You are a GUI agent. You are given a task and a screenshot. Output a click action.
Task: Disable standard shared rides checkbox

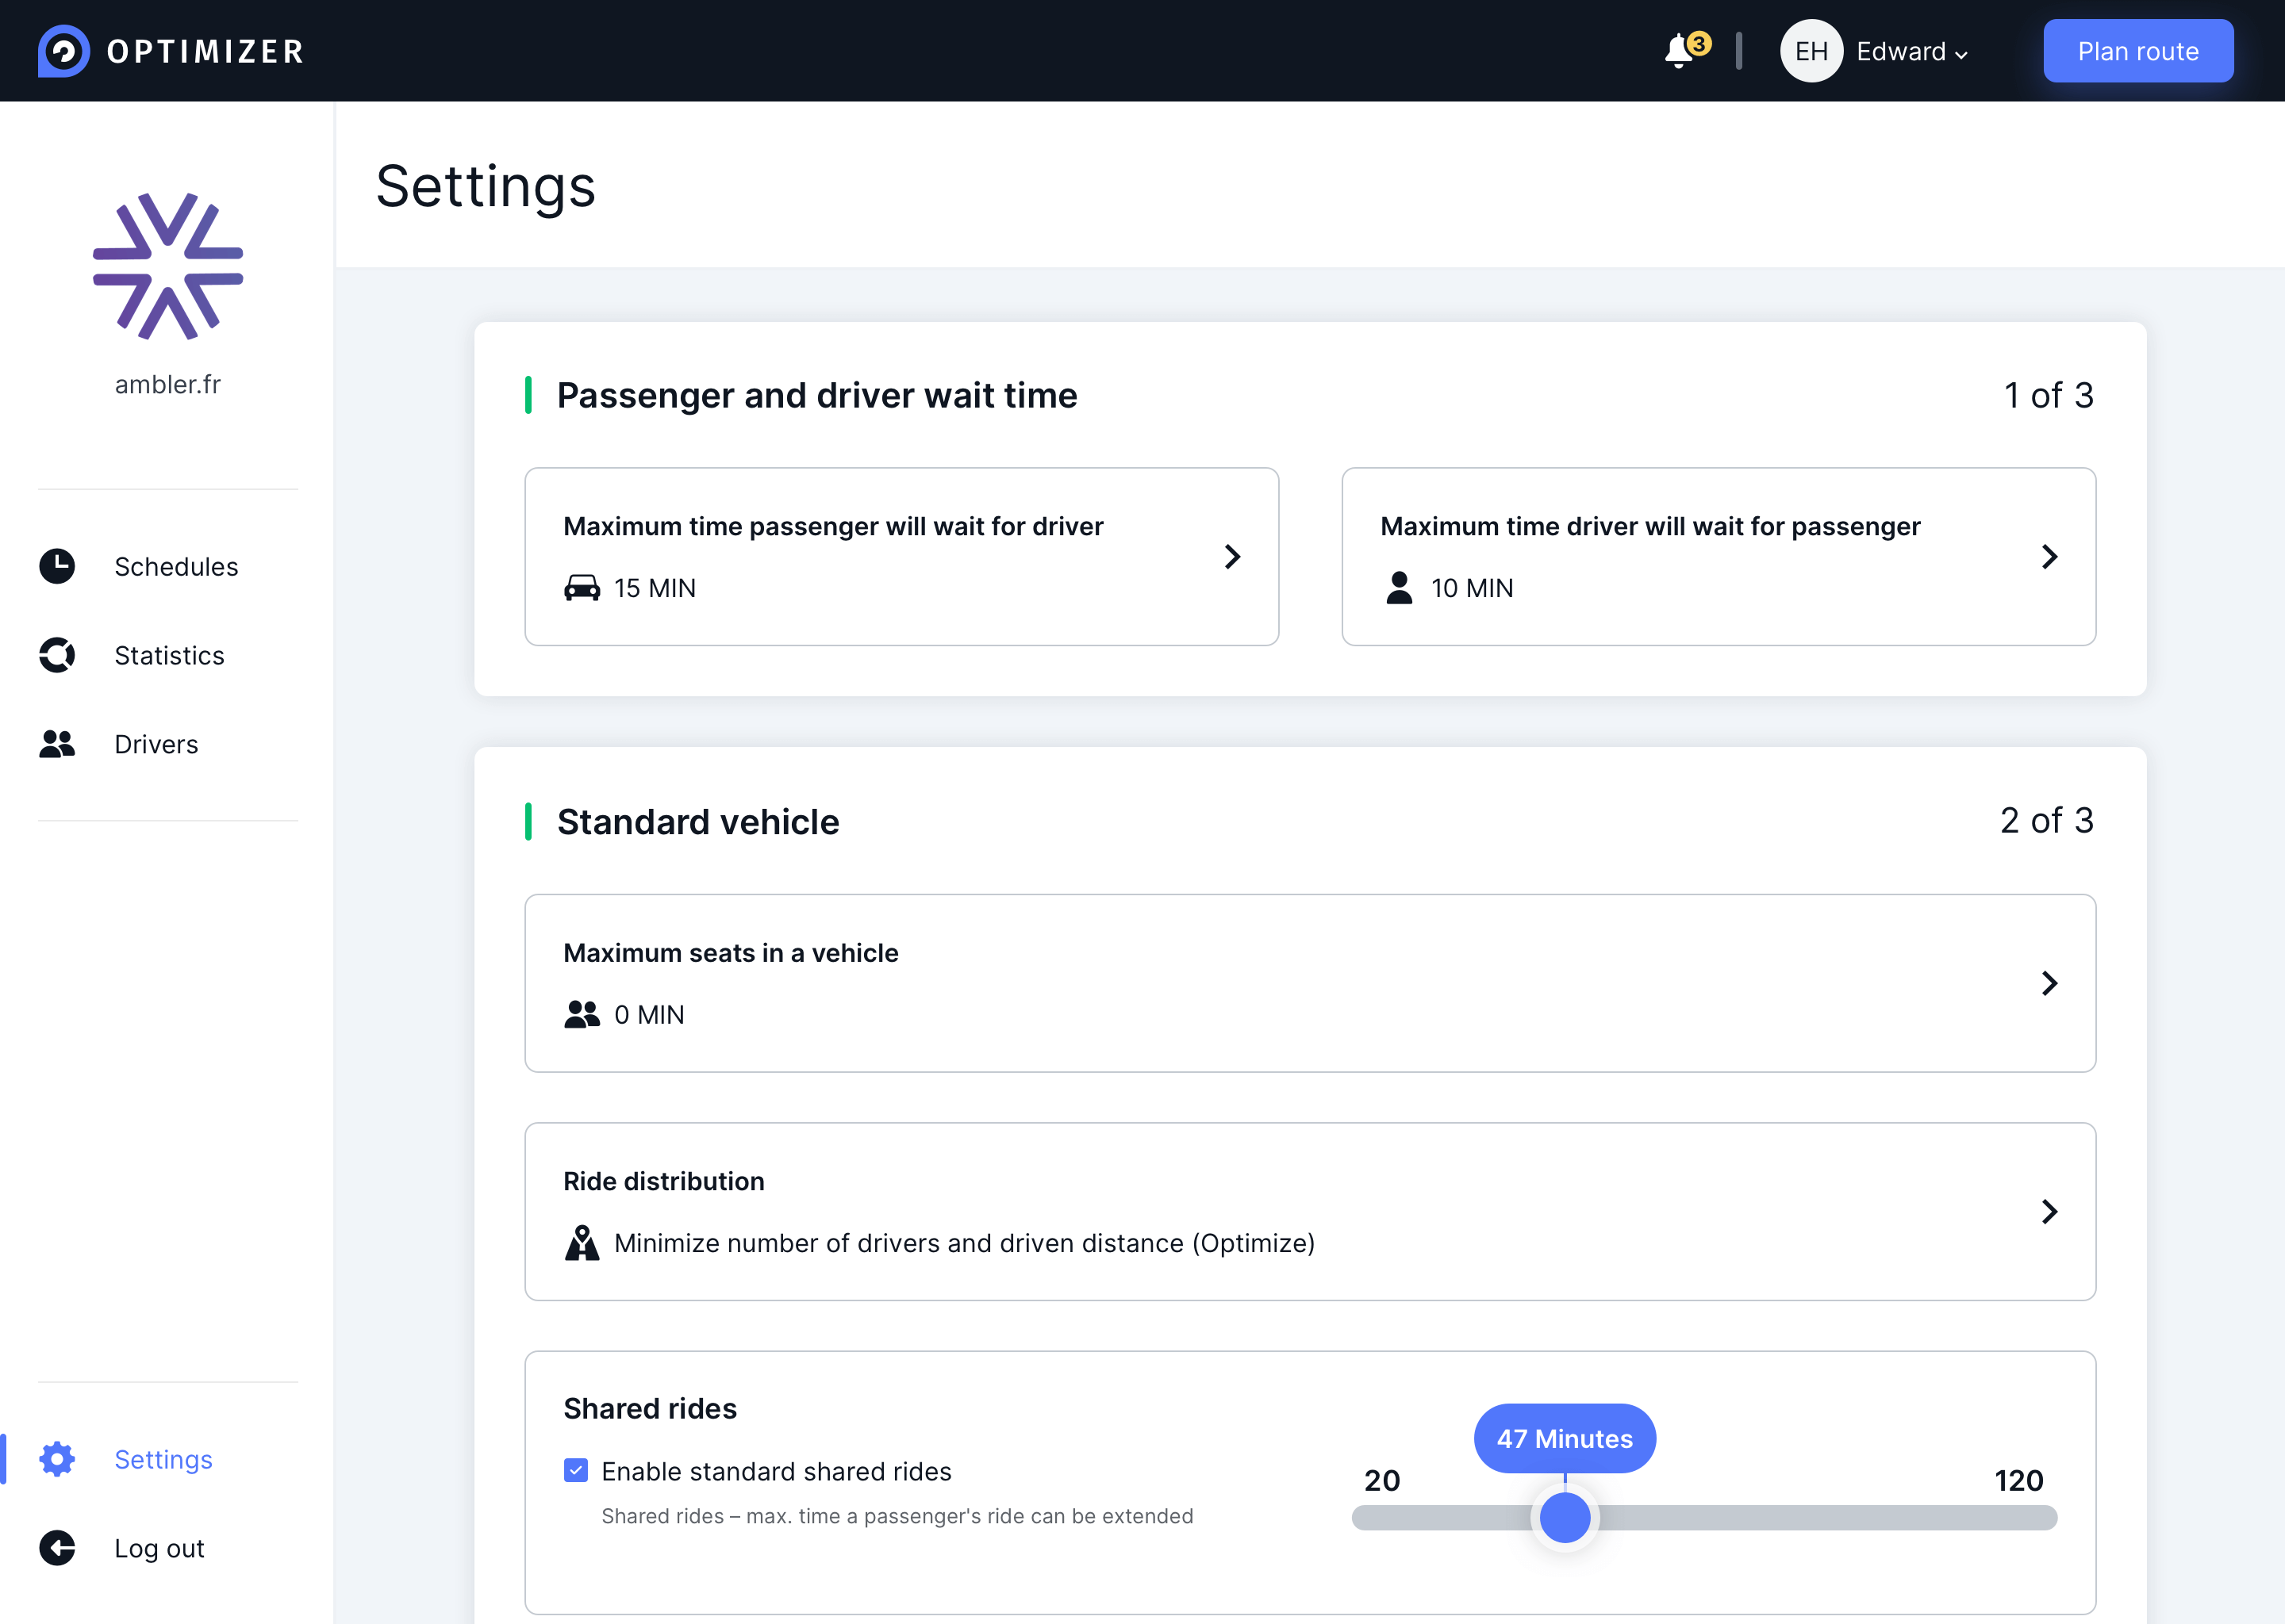(576, 1470)
